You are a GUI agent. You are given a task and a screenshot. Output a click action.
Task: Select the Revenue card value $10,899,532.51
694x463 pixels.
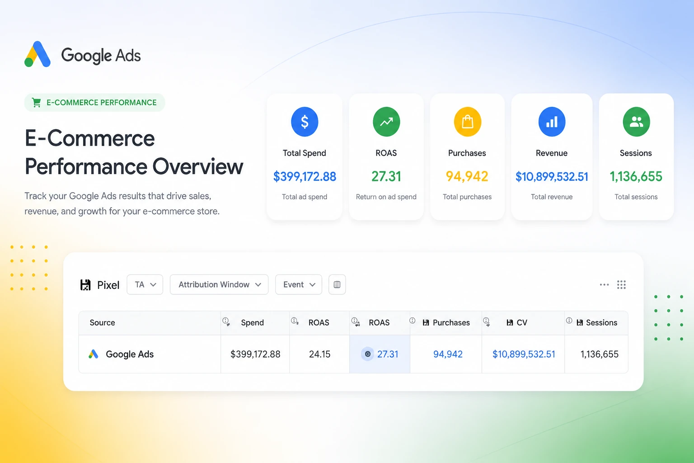(552, 176)
